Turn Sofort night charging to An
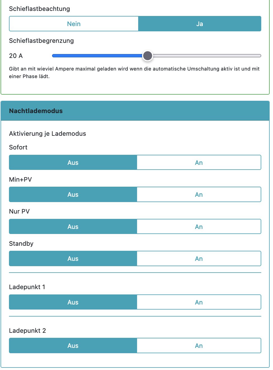This screenshot has height=370, width=273. point(199,163)
